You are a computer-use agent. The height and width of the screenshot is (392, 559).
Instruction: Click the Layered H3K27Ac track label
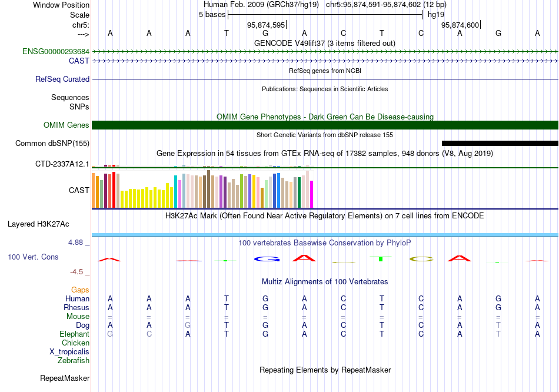[x=38, y=224]
